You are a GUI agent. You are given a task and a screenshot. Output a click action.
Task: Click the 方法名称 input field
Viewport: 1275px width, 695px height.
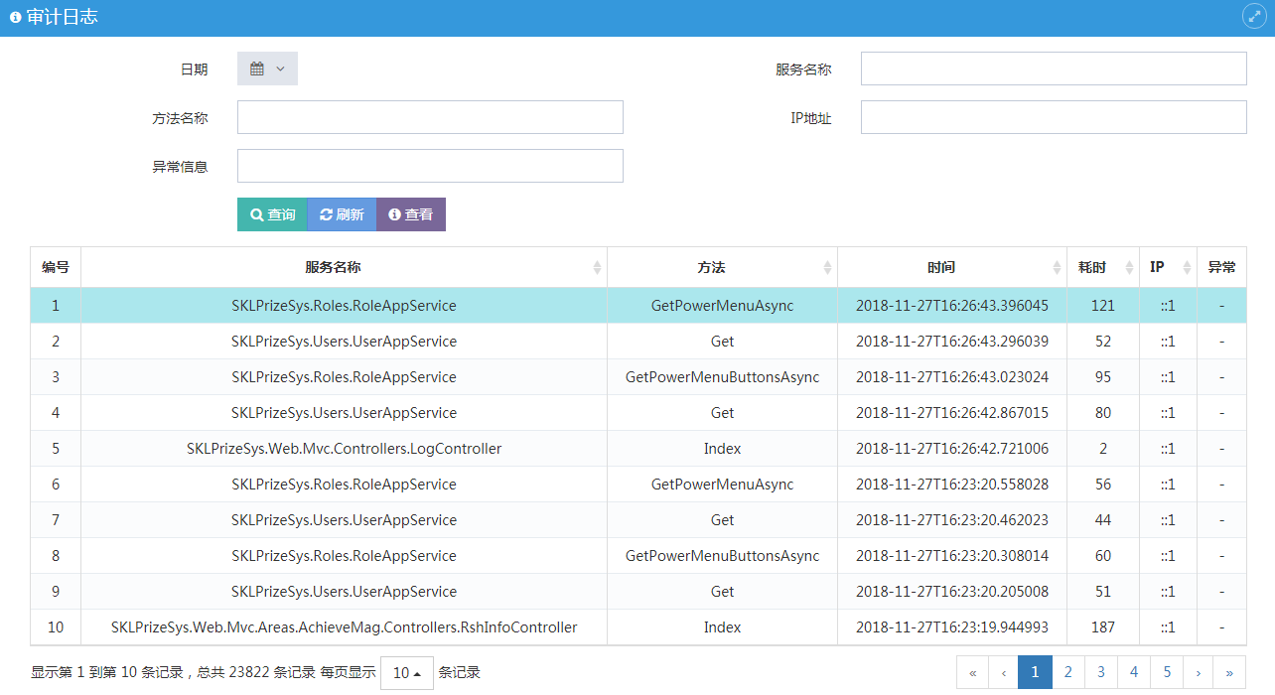pos(430,117)
